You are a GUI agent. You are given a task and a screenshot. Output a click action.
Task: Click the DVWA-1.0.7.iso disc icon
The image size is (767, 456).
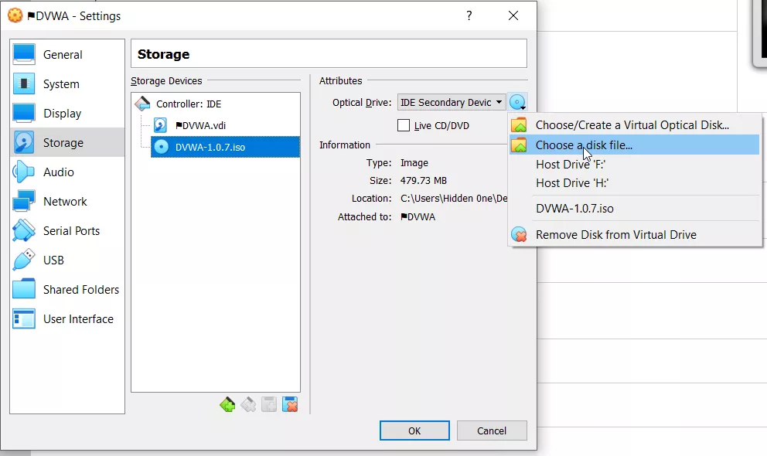coord(161,147)
